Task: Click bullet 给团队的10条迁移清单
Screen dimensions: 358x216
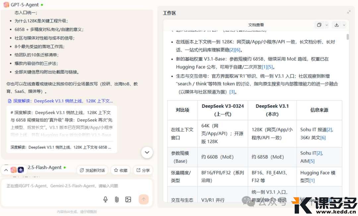Action: coord(36,55)
